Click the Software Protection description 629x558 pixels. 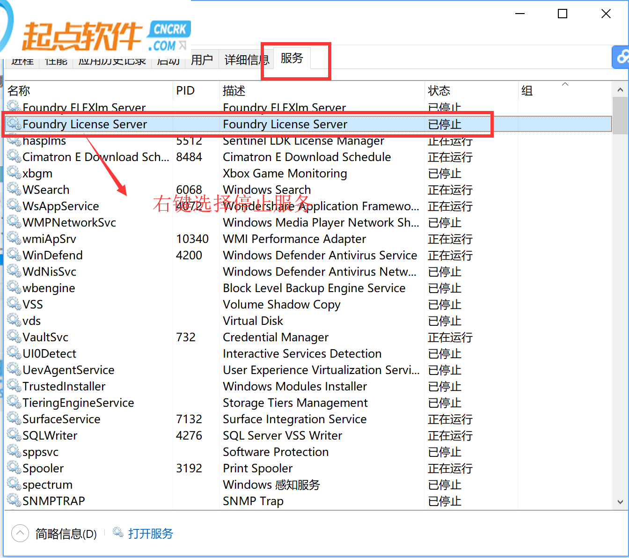pos(276,452)
